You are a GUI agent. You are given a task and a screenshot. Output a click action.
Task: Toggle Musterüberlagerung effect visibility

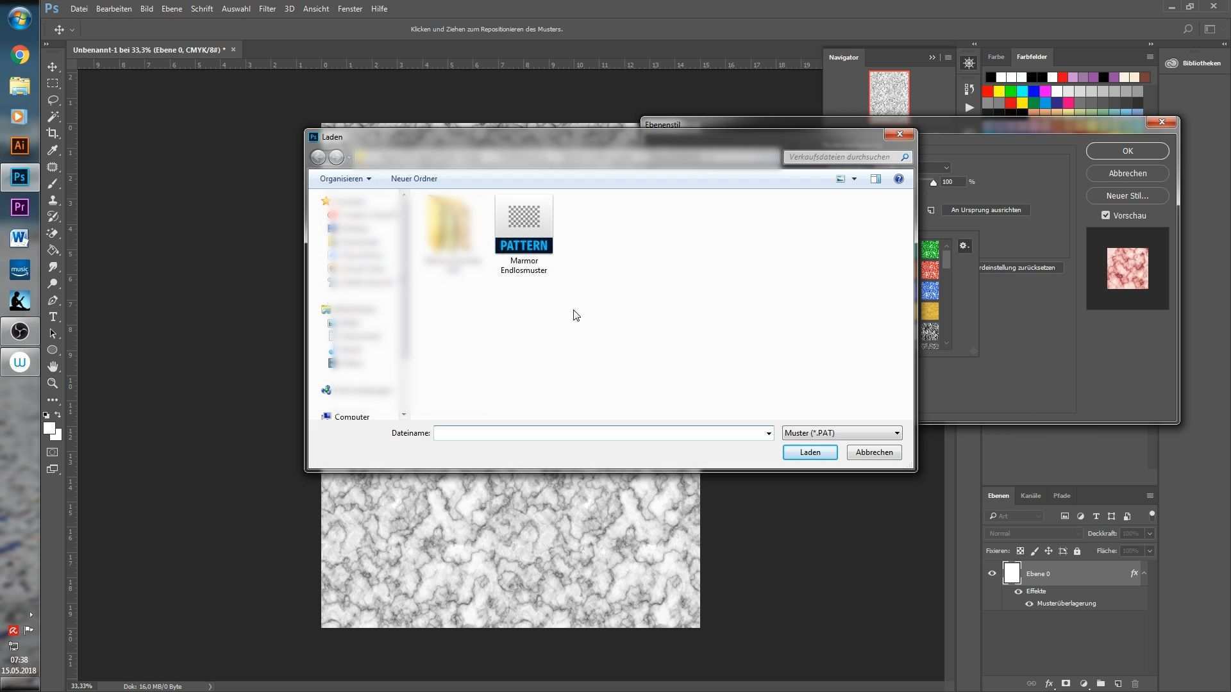[1029, 604]
